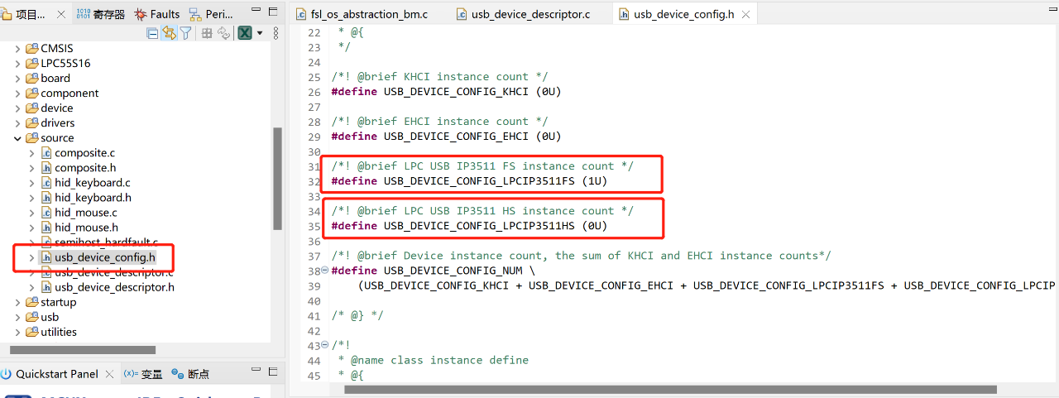Toggle Link with Editor arrows icon

tap(169, 33)
